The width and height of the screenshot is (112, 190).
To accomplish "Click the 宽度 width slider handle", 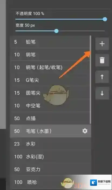I will click(x=56, y=31).
